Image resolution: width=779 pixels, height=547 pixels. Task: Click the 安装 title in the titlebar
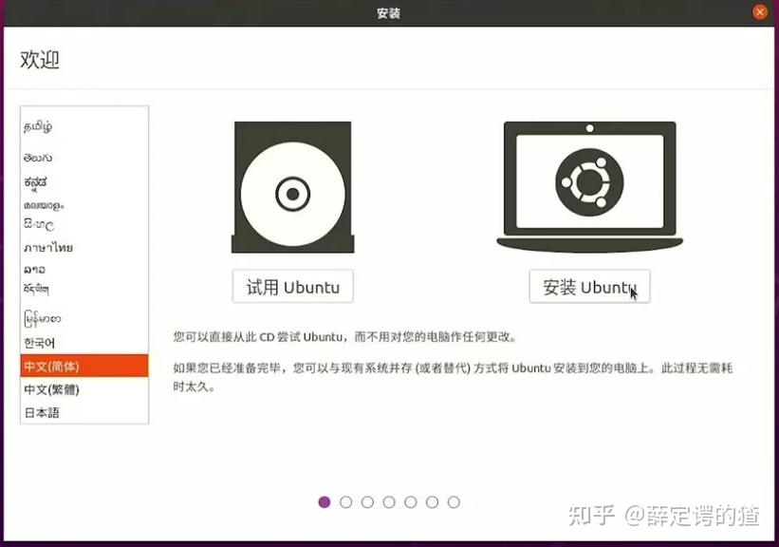(x=386, y=12)
